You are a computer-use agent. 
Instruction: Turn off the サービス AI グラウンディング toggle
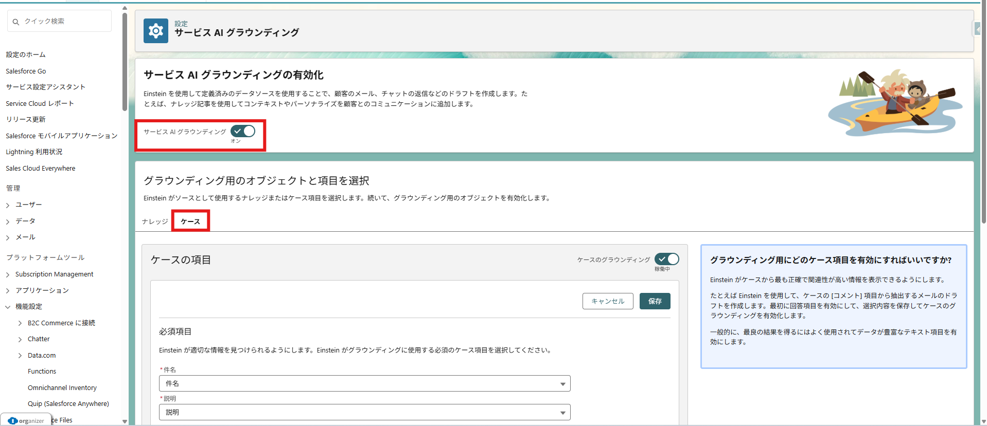coord(243,132)
